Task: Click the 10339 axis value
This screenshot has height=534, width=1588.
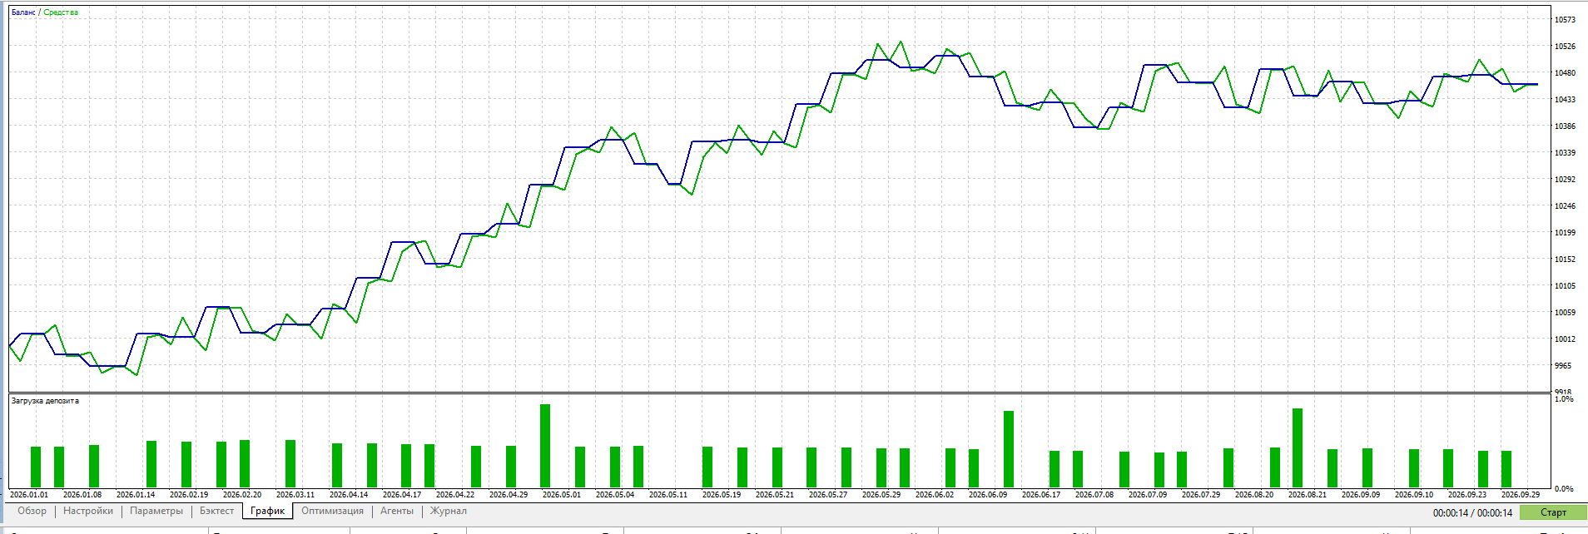Action: [x=1565, y=153]
